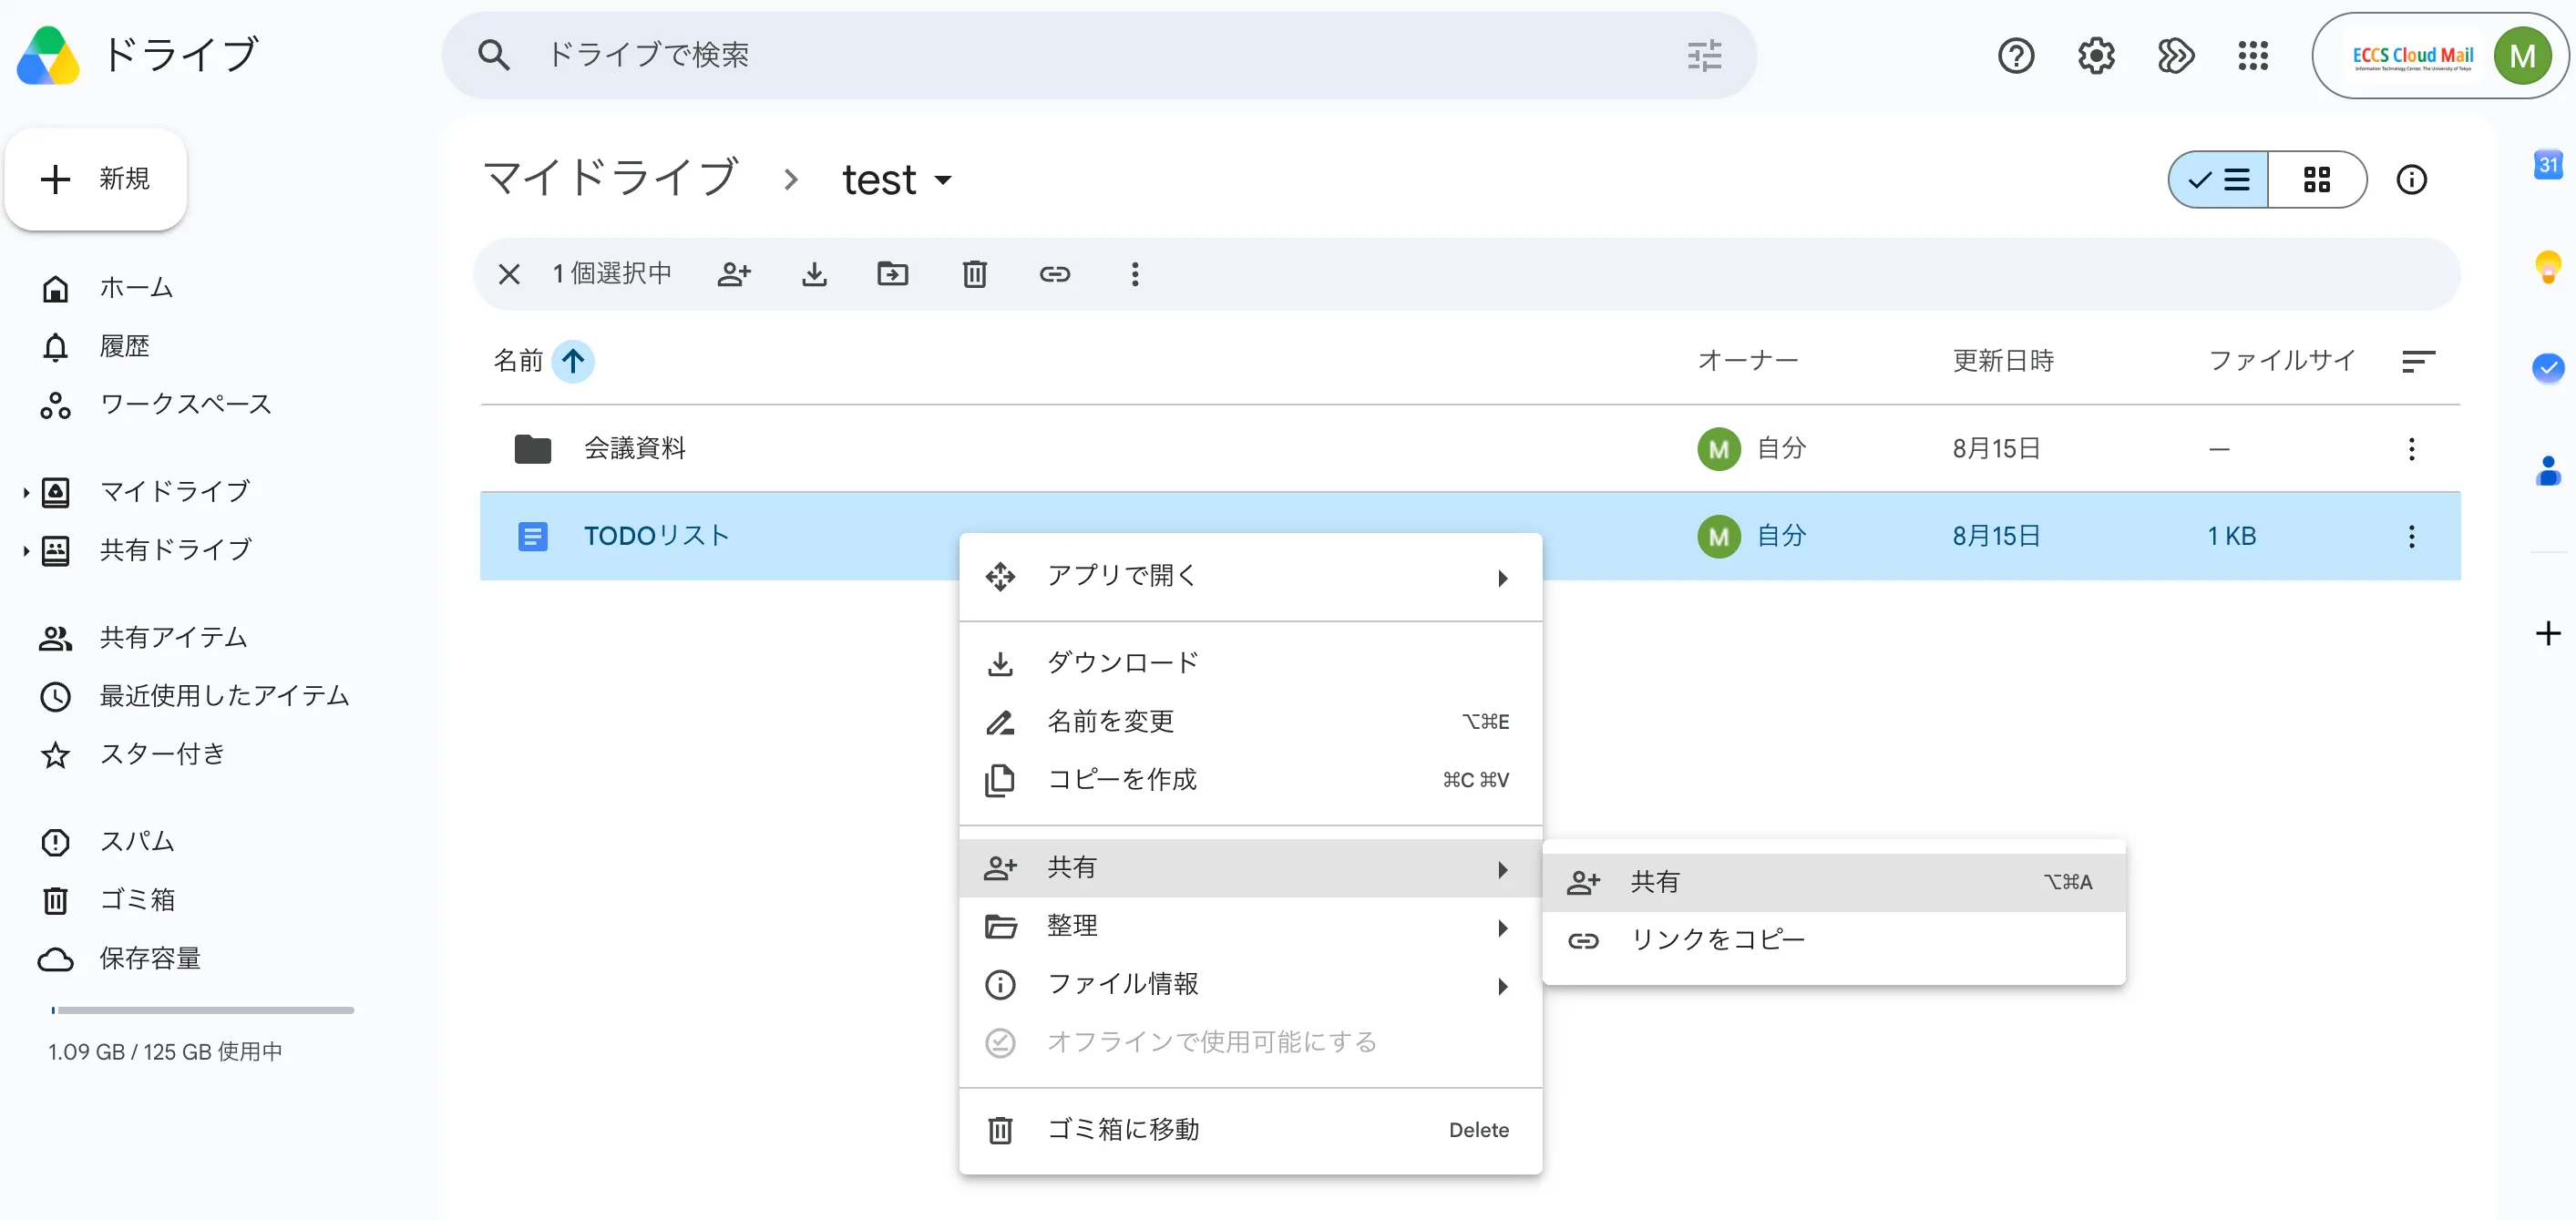Open the 会議資料 folder row
Viewport: 2576px width, 1220px height.
(1470, 449)
